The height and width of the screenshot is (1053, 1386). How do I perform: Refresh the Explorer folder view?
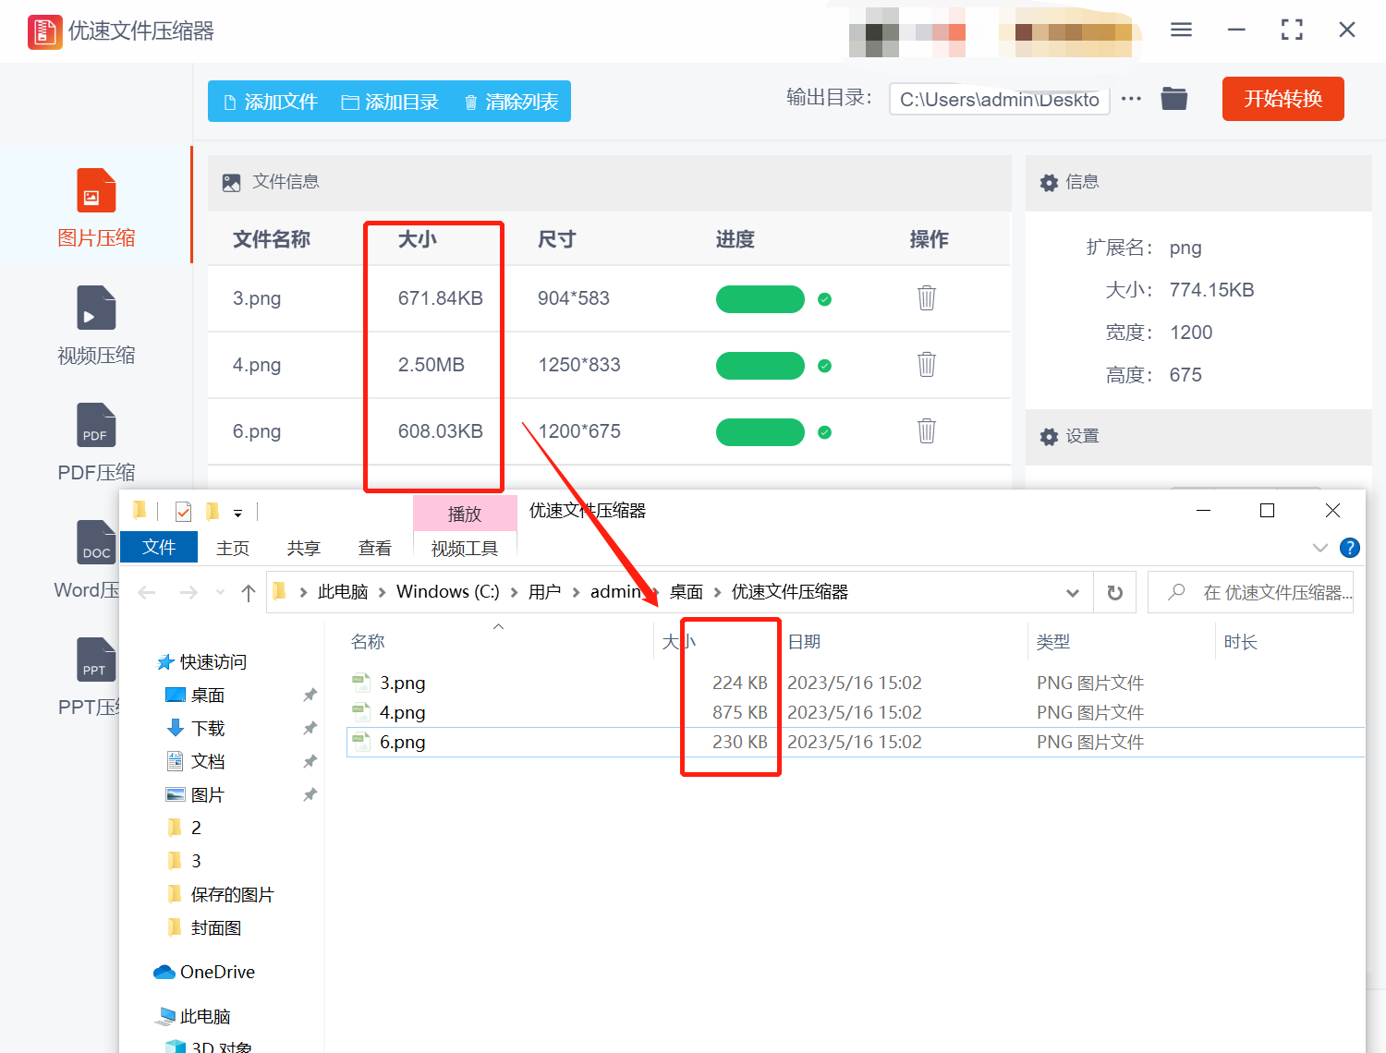1115,592
